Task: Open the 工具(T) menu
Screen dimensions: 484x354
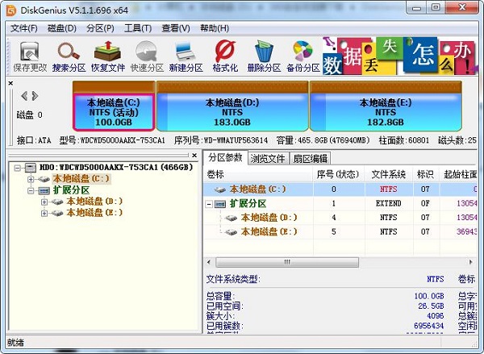Action: 138,28
